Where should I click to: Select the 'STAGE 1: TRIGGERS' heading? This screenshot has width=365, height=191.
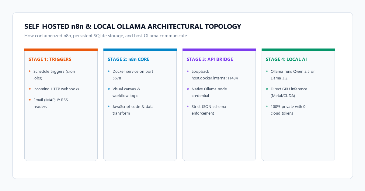(x=50, y=59)
